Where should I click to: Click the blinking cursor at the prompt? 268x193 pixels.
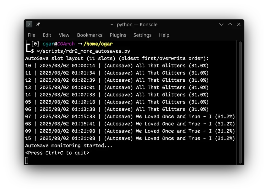[x=26, y=160]
